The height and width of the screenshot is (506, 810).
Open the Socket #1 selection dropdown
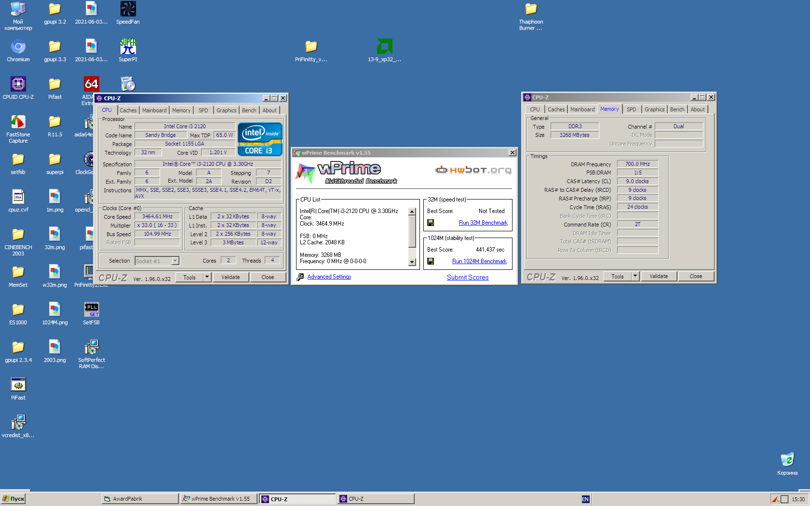(x=175, y=261)
